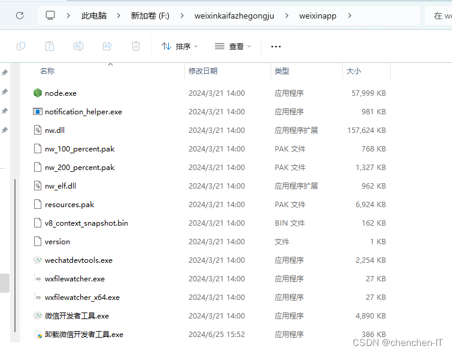Click the This PC monitor icon
This screenshot has width=452, height=352.
point(50,16)
